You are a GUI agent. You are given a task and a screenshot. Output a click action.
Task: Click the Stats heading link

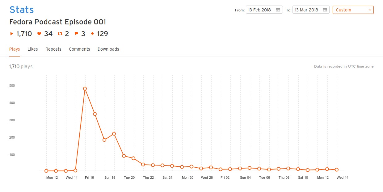click(22, 10)
